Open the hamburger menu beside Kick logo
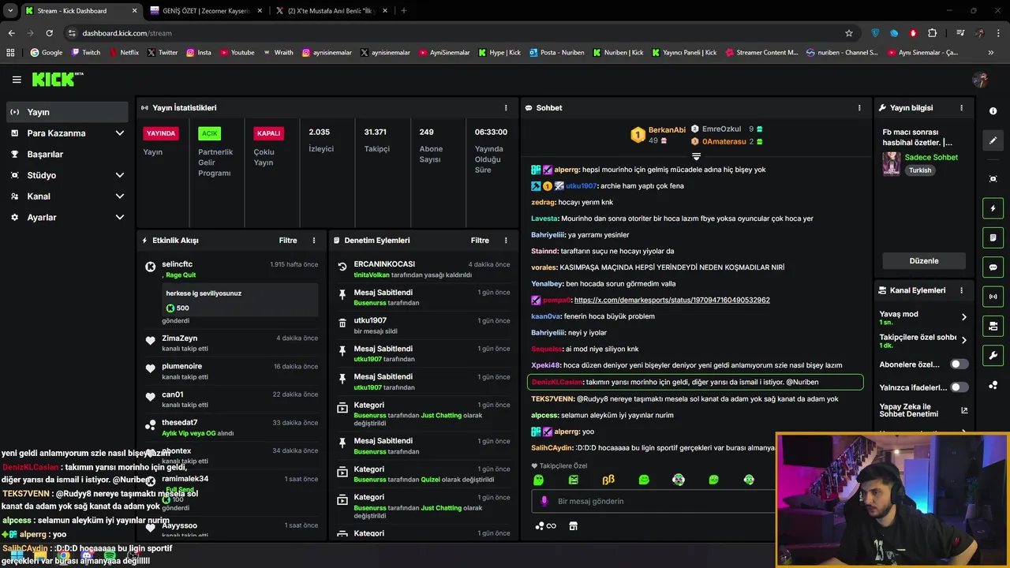This screenshot has width=1010, height=568. pos(17,79)
